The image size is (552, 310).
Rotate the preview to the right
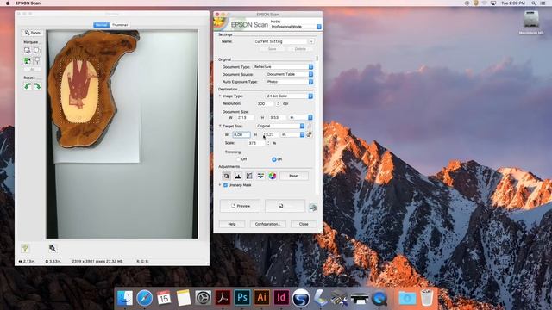36,86
